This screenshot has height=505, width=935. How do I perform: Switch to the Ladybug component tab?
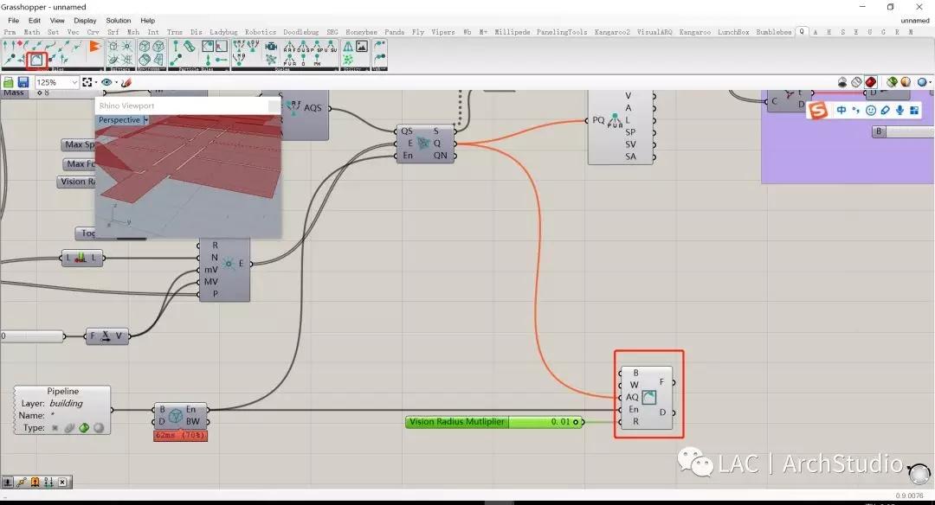(x=223, y=32)
